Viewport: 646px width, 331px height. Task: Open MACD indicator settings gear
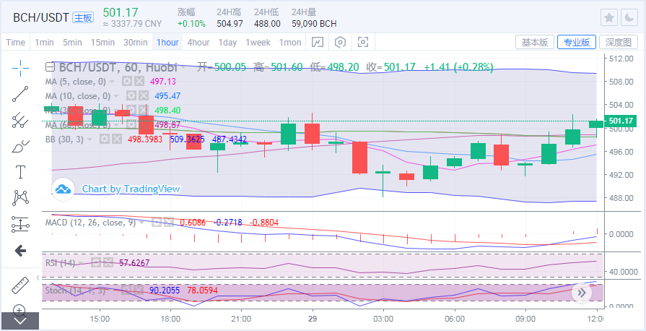[x=156, y=223]
